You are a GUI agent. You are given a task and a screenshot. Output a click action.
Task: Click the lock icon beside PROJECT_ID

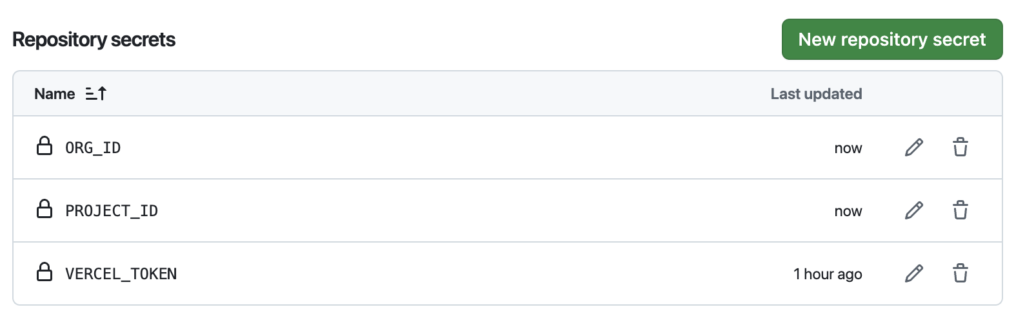coord(45,209)
